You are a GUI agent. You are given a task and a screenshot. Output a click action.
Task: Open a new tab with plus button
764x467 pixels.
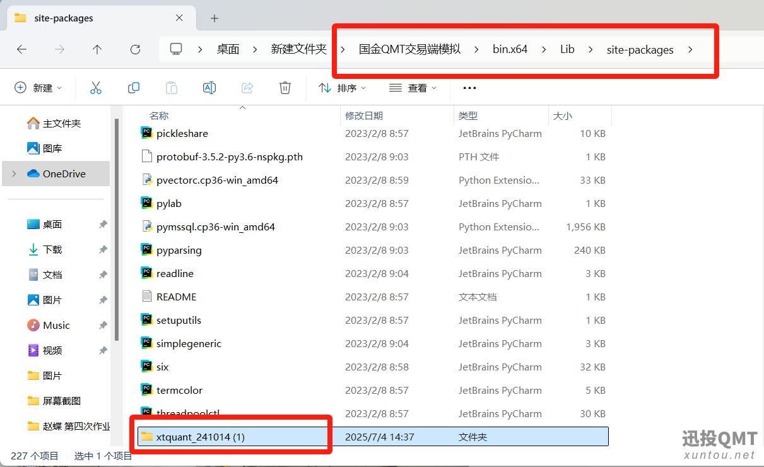[215, 18]
